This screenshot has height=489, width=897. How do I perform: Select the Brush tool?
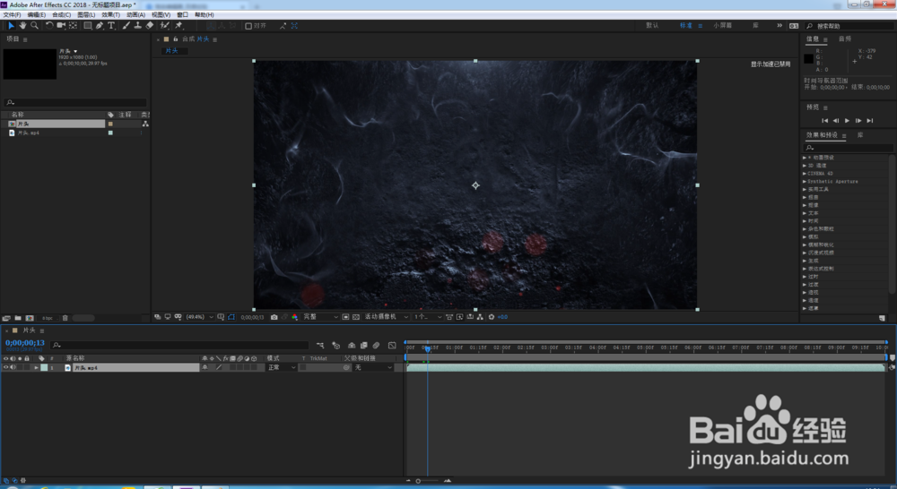click(126, 26)
